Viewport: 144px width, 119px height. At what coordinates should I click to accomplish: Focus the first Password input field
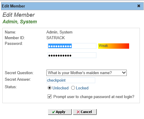click(72, 46)
